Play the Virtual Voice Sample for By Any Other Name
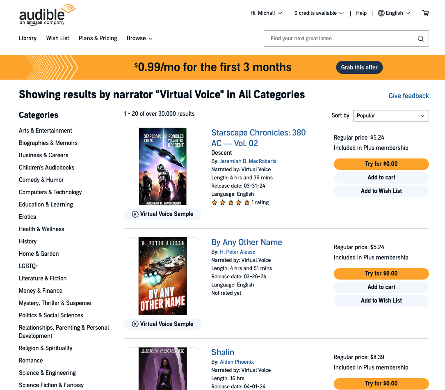This screenshot has height=390, width=445. [x=162, y=324]
